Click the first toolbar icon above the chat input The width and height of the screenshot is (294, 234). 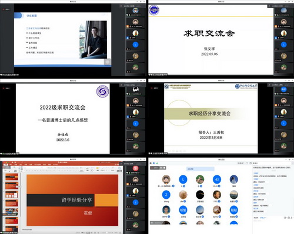point(285,218)
